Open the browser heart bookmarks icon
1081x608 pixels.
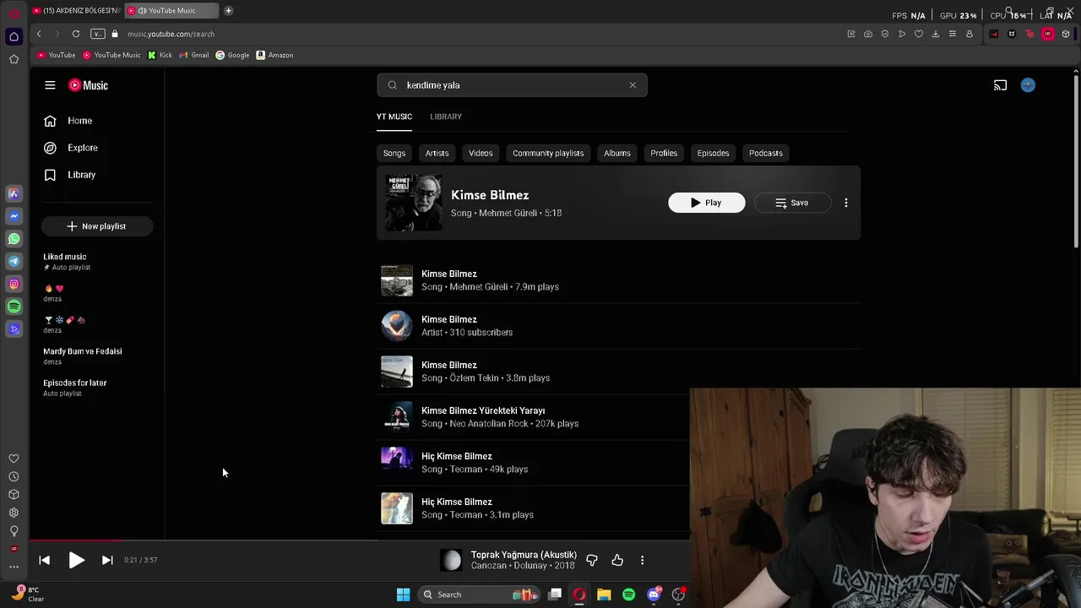point(919,34)
